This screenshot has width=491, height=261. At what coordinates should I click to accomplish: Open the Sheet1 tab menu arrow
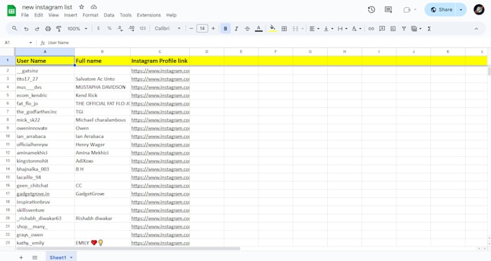pyautogui.click(x=71, y=257)
